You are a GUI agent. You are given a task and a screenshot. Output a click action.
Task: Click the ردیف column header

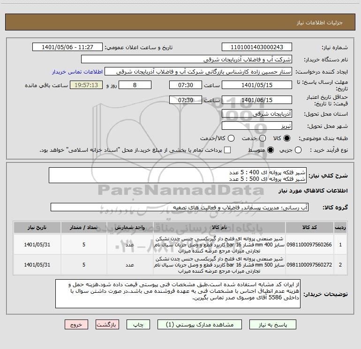tap(340, 227)
